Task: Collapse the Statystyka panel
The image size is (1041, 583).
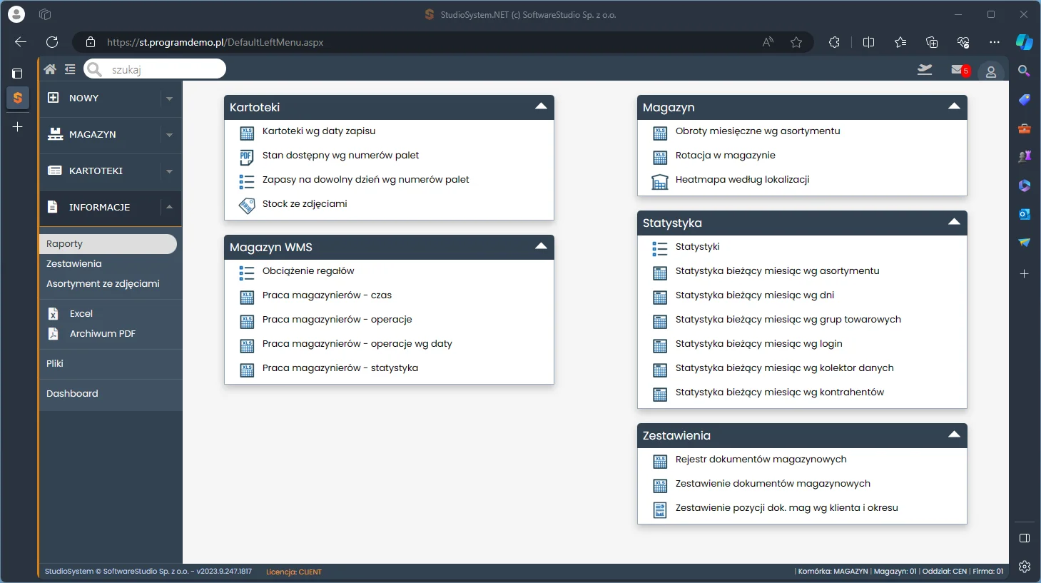Action: pyautogui.click(x=954, y=222)
